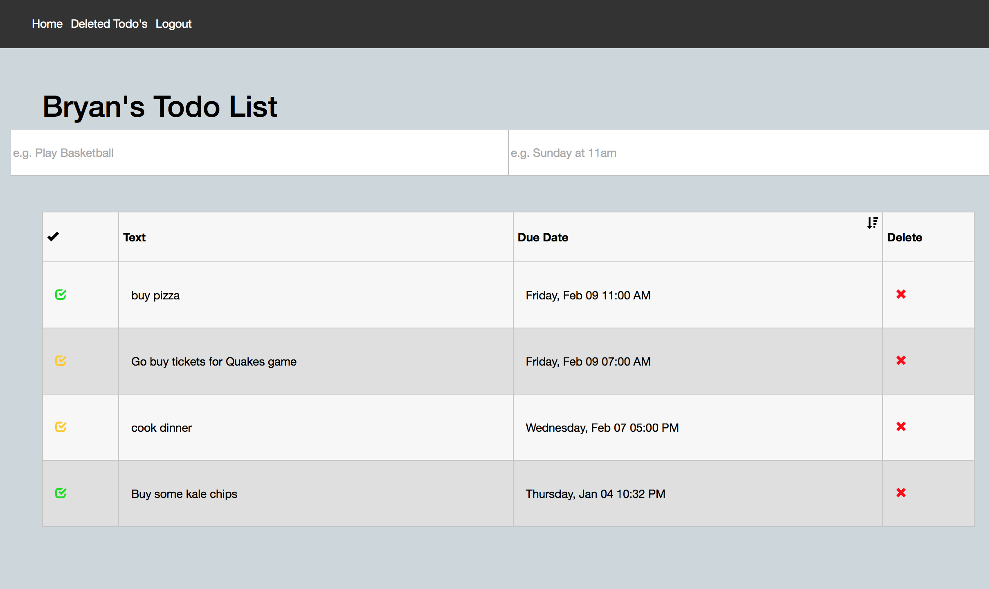The width and height of the screenshot is (989, 589).
Task: Check off the 'cook dinner' todo
Action: point(61,427)
